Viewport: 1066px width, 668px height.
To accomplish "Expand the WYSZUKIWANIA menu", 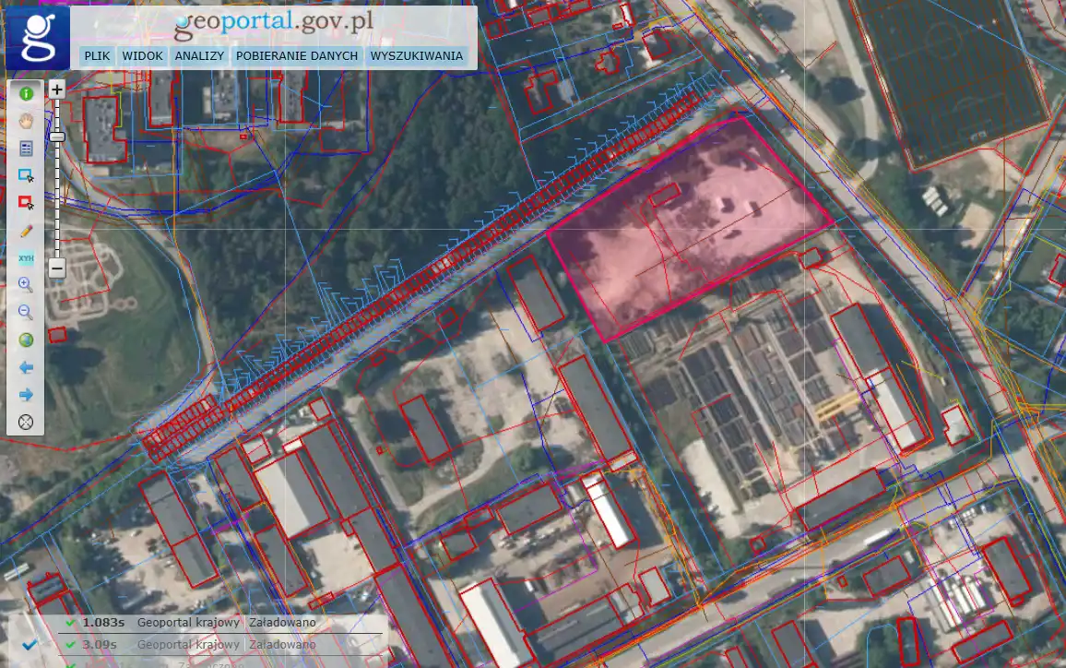I will click(416, 56).
